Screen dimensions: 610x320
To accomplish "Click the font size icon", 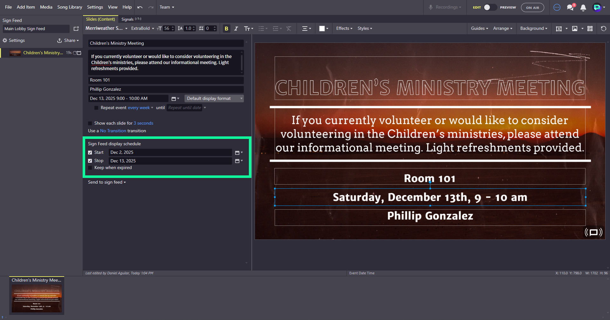I will coord(159,29).
